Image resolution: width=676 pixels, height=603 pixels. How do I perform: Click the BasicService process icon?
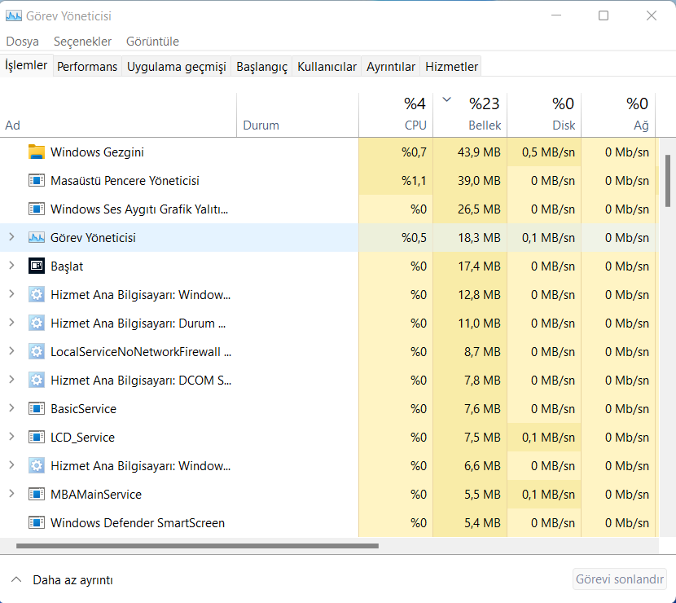coord(36,409)
